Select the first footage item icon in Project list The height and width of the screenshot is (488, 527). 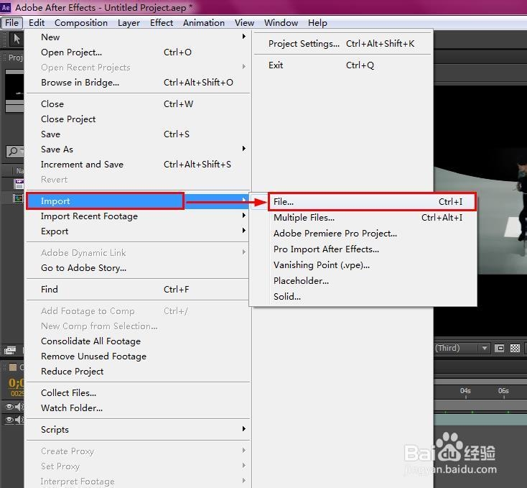click(19, 184)
